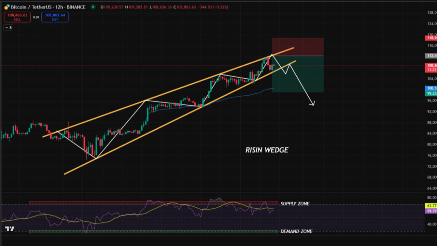Click the red 118,9 stop price label

coord(431,38)
